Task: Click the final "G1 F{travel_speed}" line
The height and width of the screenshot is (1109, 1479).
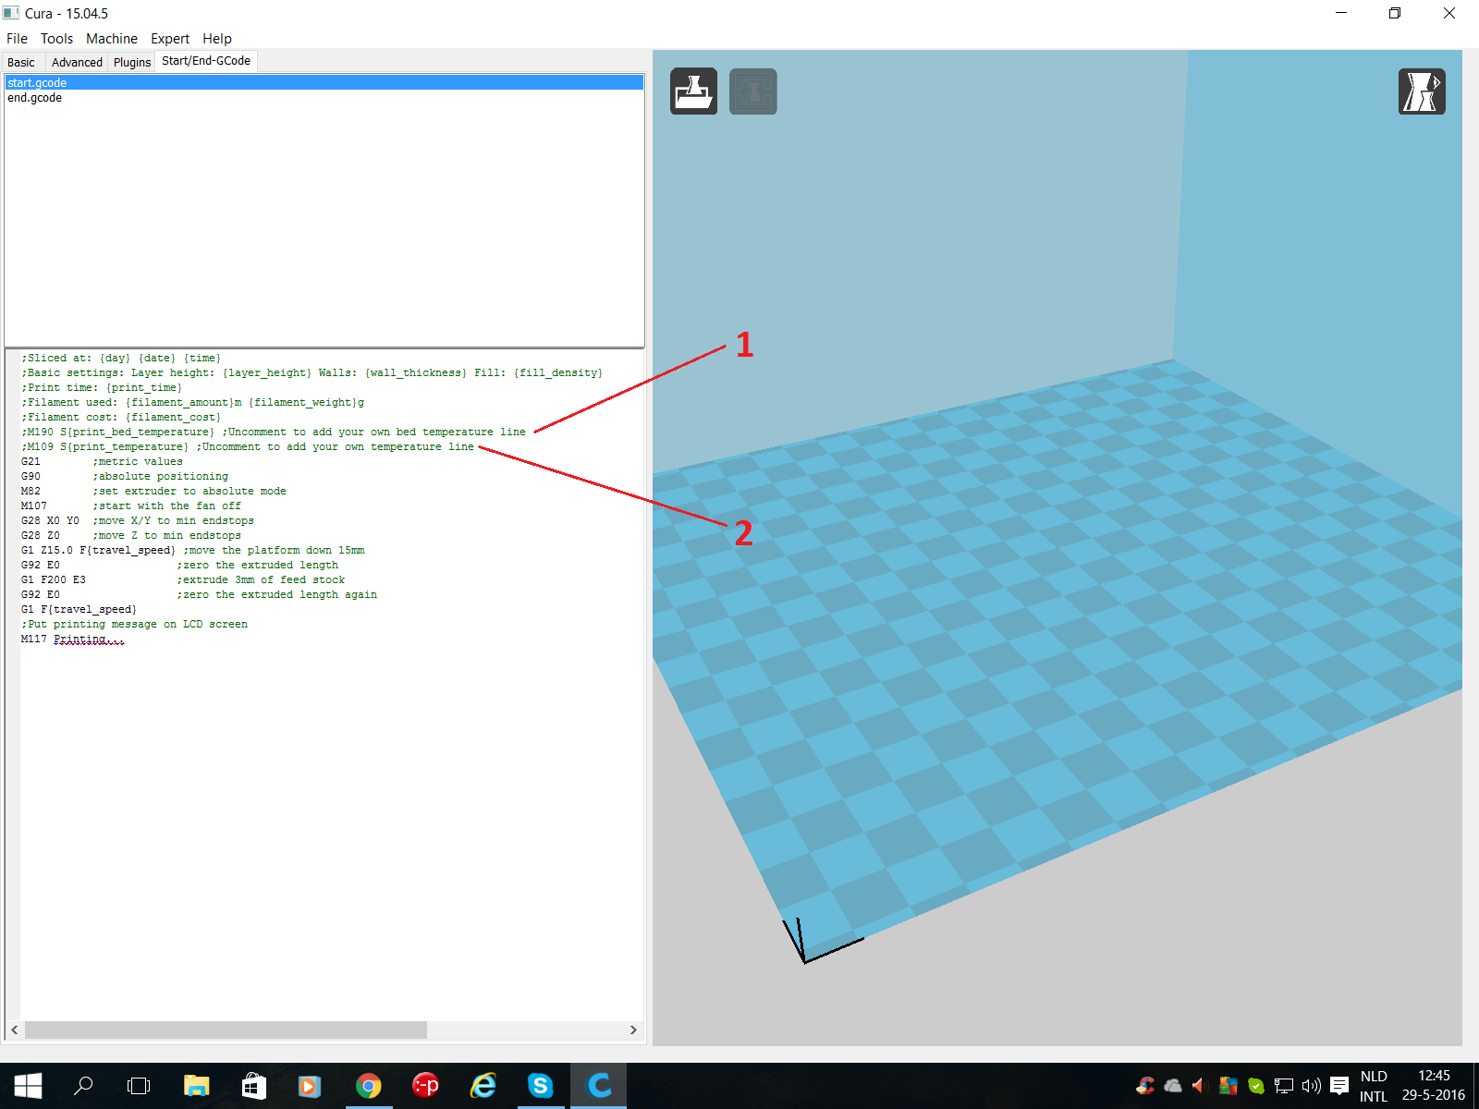Action: click(x=79, y=609)
